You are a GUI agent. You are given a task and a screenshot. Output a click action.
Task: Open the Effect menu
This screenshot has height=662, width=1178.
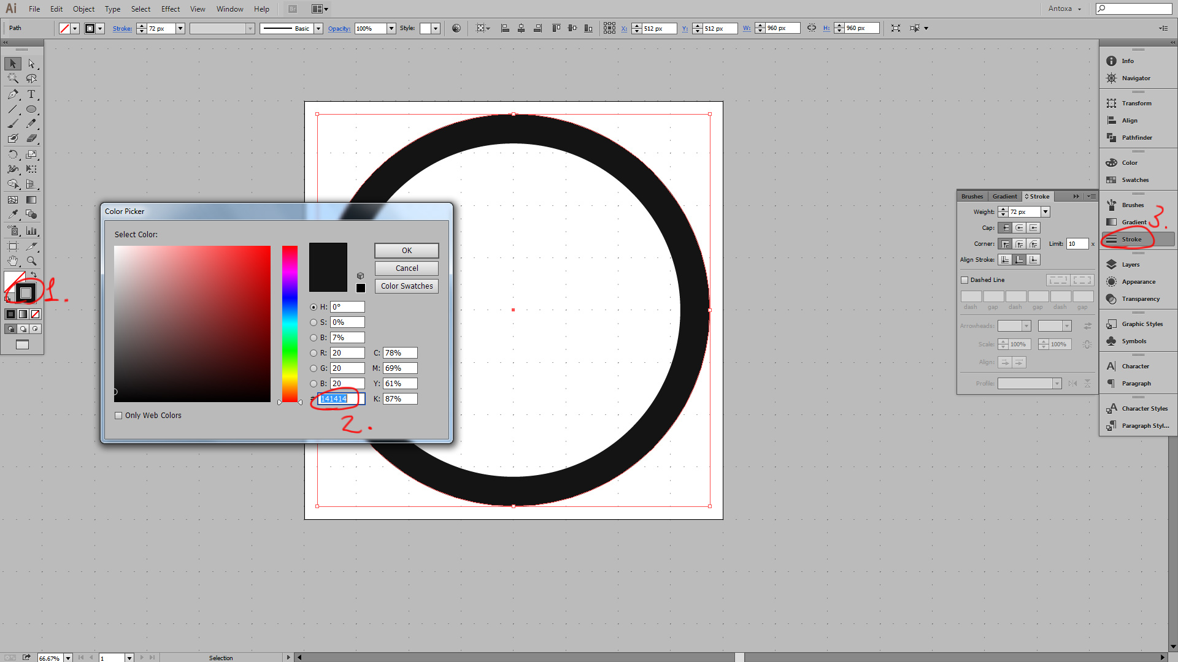coord(170,9)
